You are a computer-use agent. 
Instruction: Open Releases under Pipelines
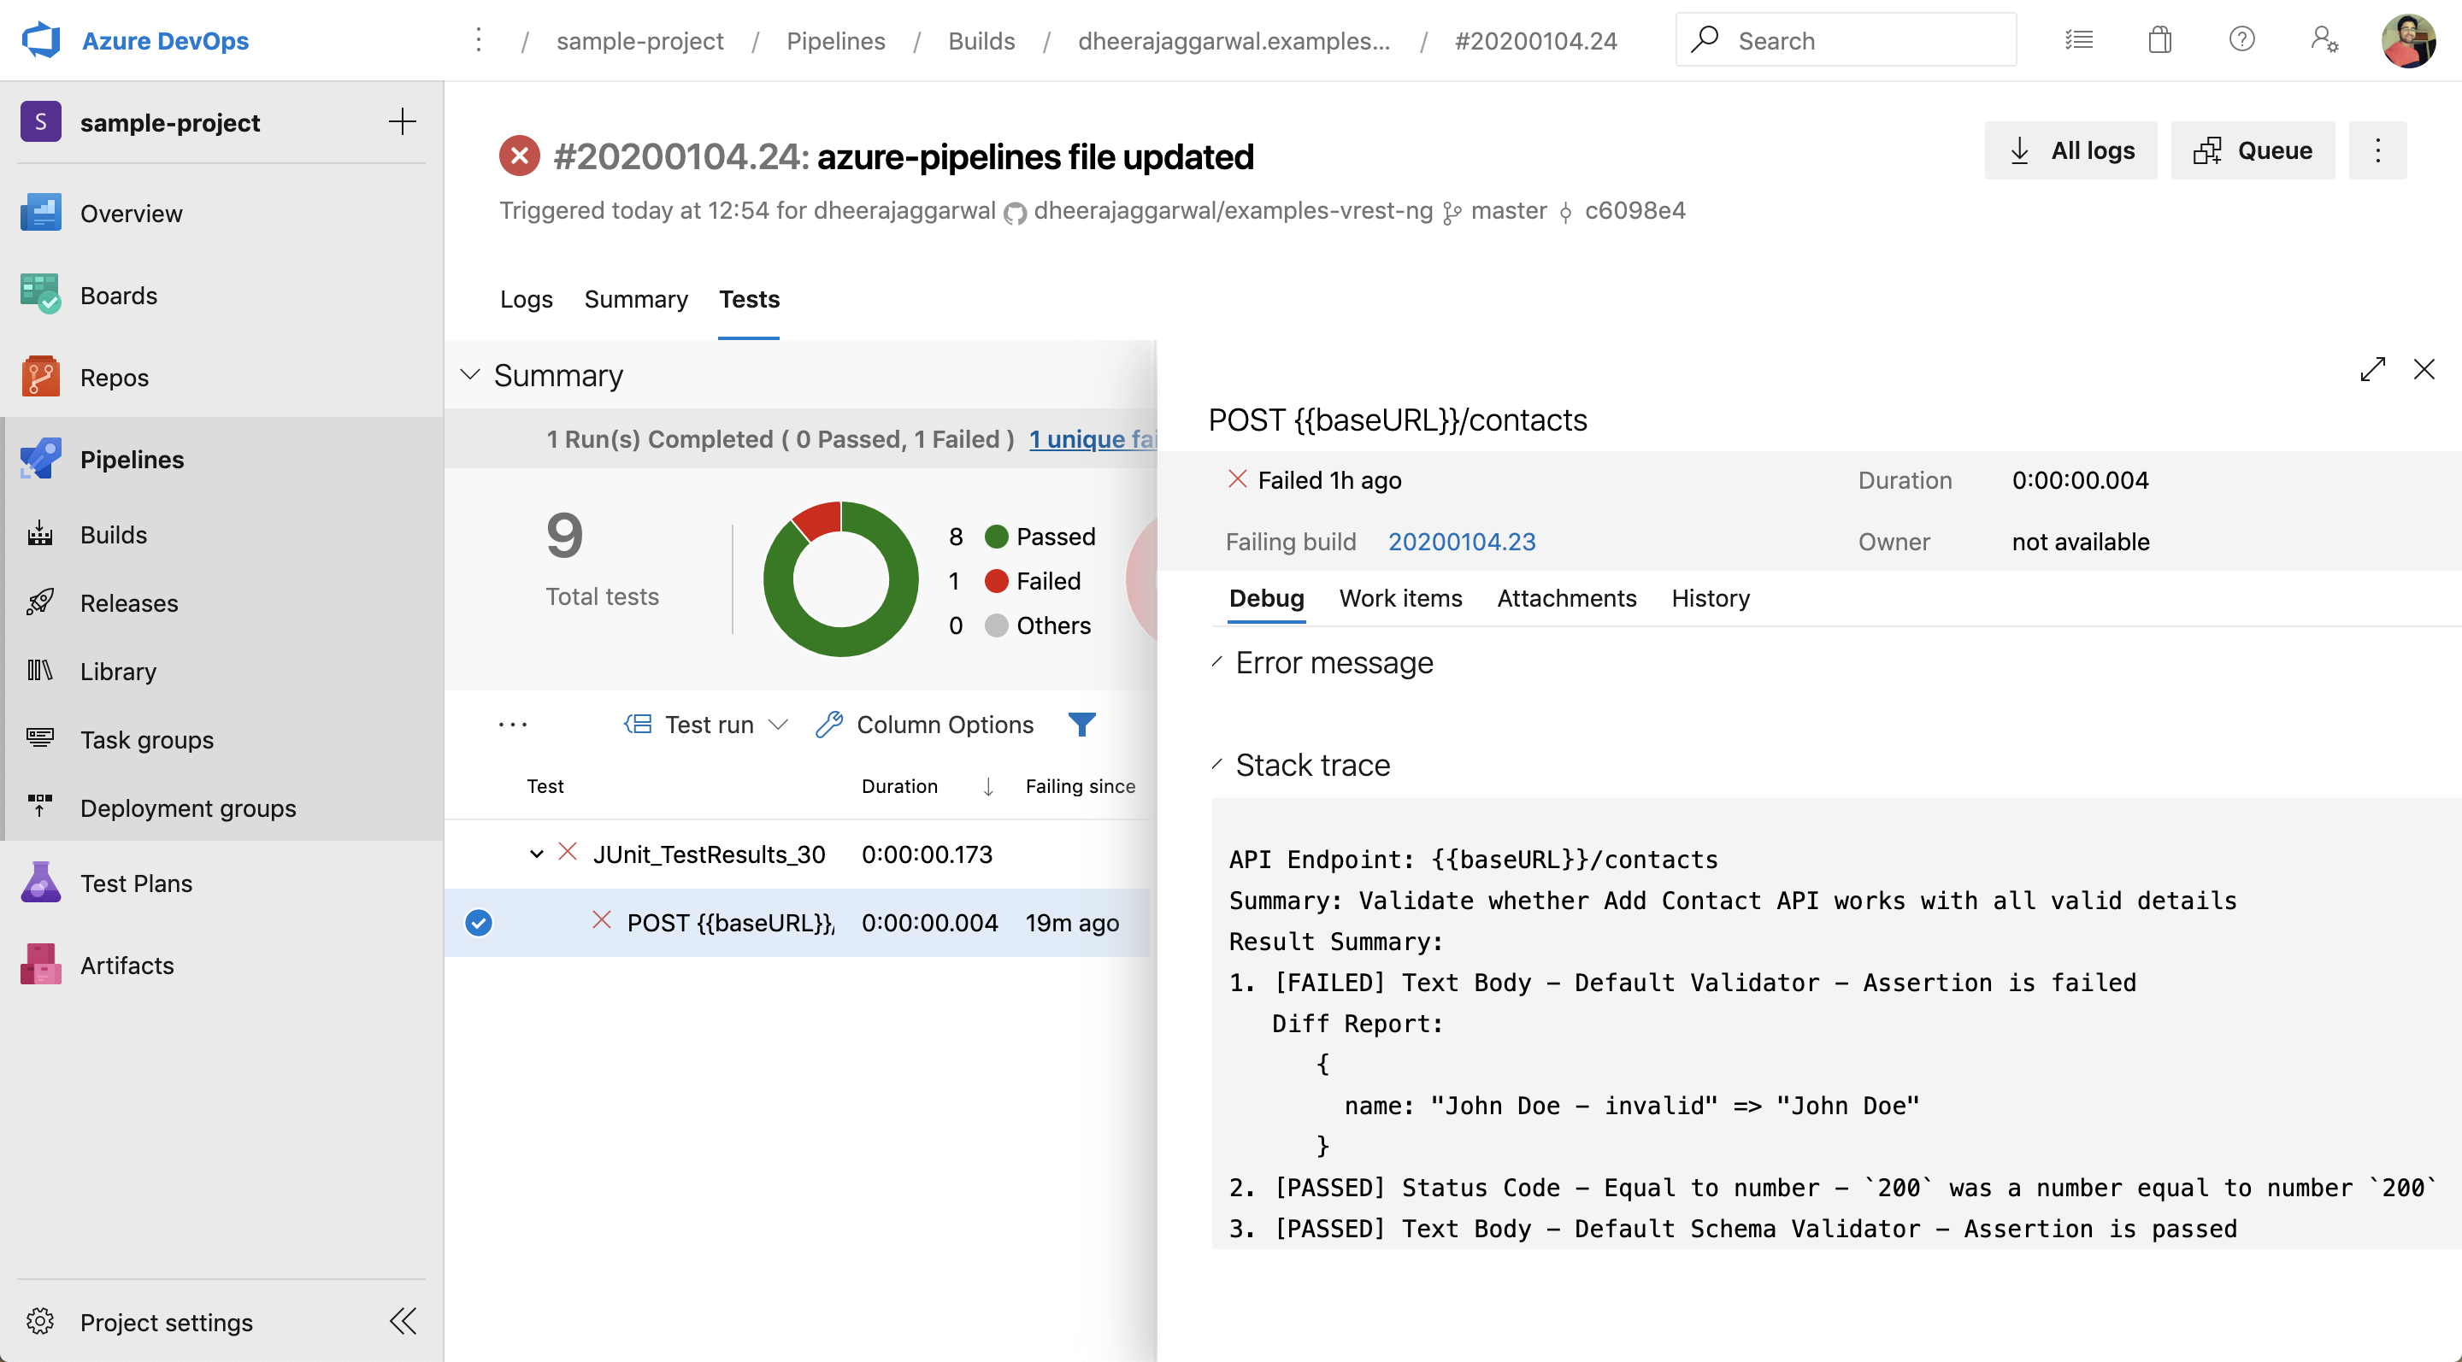point(221,602)
